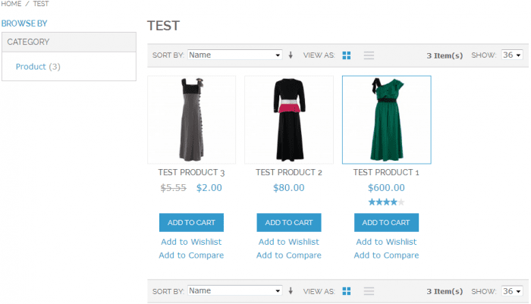Expand the bottom Sort By Name dropdown

click(x=234, y=291)
